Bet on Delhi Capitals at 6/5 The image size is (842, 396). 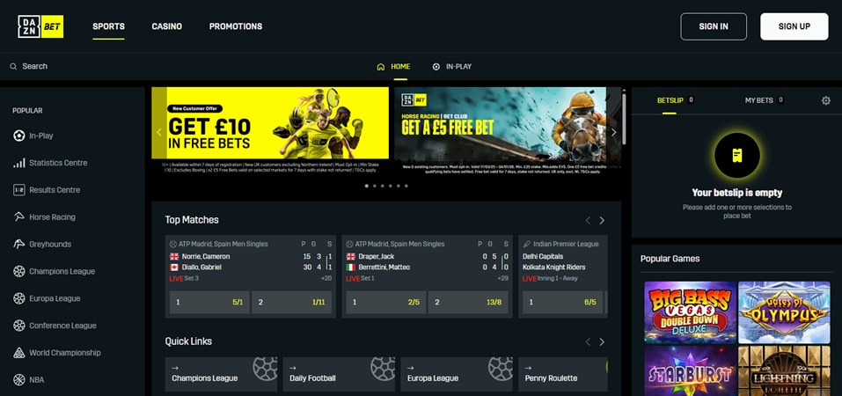click(x=563, y=303)
